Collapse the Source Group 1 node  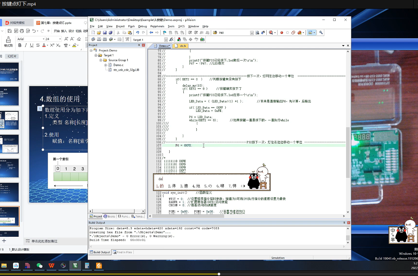101,60
